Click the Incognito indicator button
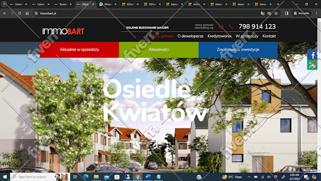 click(301, 13)
